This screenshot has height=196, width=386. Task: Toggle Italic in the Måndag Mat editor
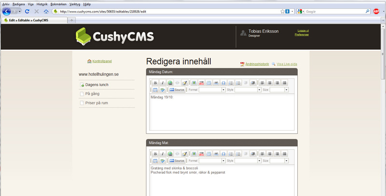click(163, 154)
